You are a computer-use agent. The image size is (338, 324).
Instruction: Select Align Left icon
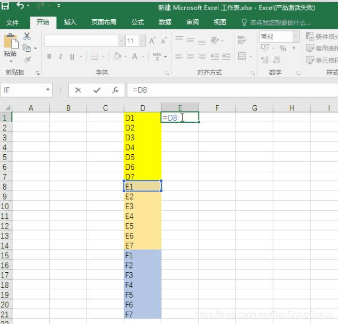click(179, 57)
